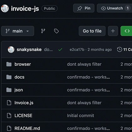
Task: Click the Invoice.js file icon
Action: (9, 103)
